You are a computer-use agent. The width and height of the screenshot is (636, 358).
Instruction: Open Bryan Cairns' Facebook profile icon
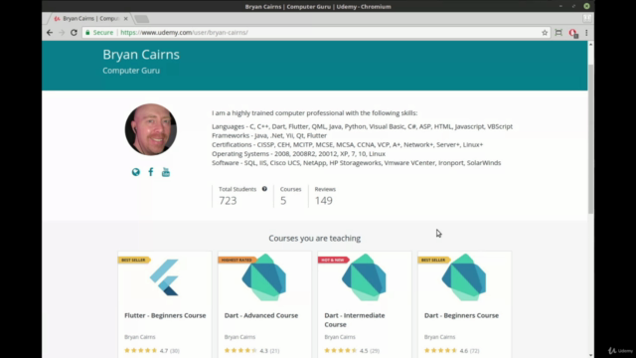click(151, 172)
